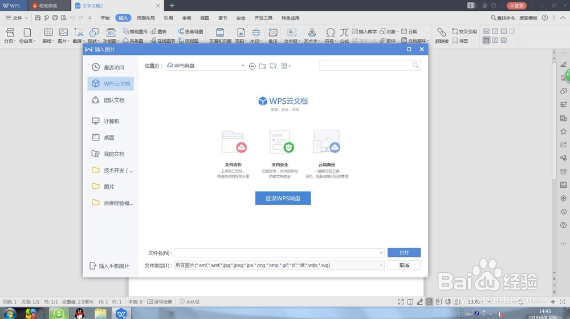Open the 特色应用 tab
Image resolution: width=570 pixels, height=319 pixels.
pos(291,18)
